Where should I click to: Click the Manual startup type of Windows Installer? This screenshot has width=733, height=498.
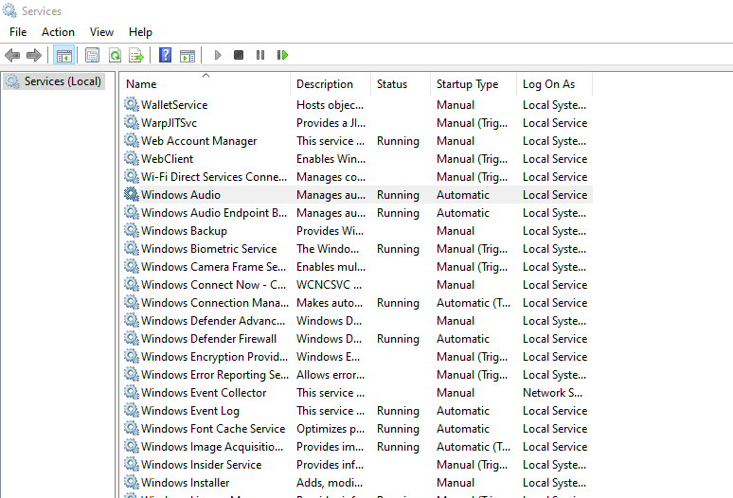(x=456, y=483)
